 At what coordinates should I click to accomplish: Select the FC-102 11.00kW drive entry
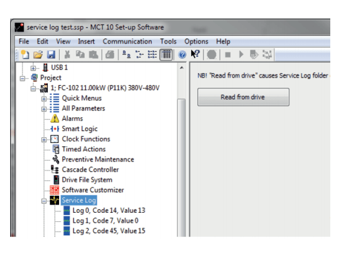point(104,88)
